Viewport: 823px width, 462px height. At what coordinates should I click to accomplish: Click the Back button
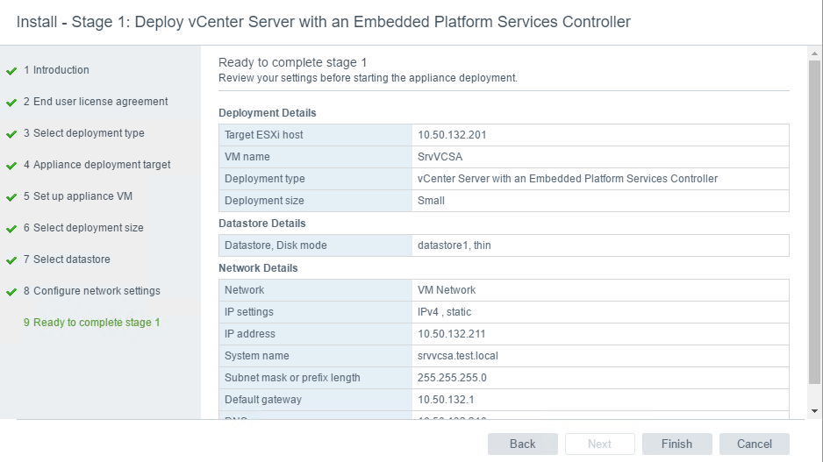pos(522,444)
